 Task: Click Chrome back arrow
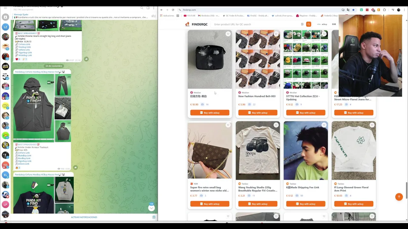(162, 10)
